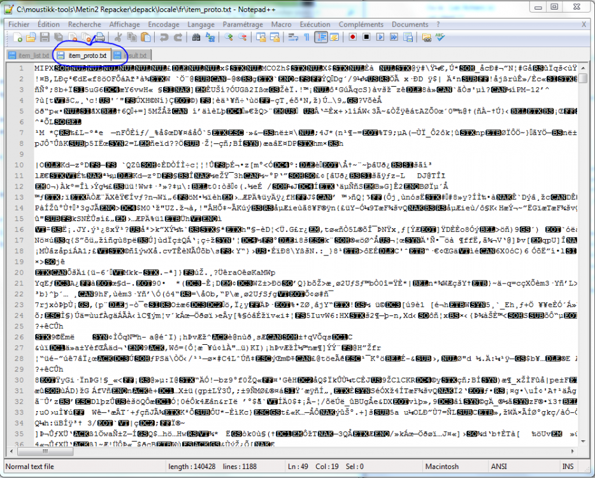
Task: Click the Save floppy disk icon
Action: [x=45, y=37]
